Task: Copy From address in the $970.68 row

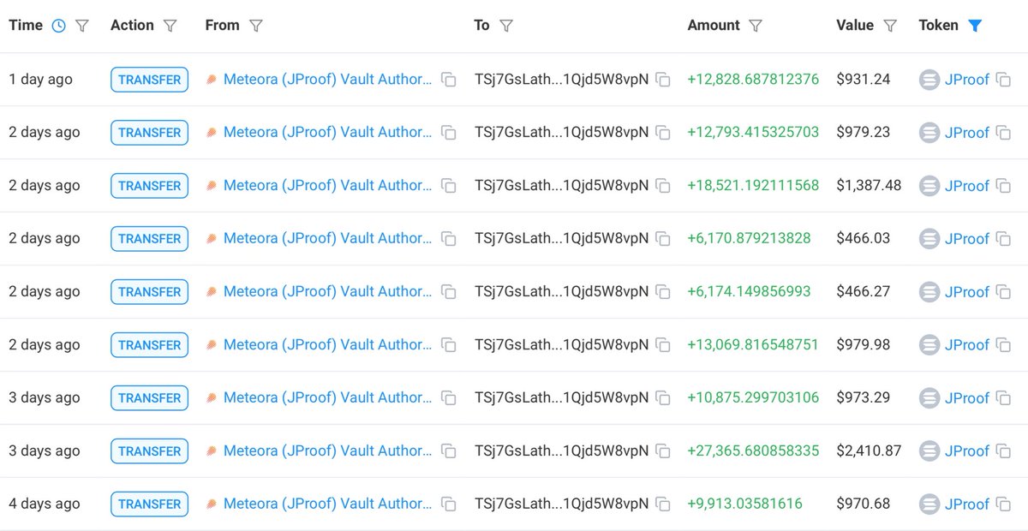Action: pyautogui.click(x=448, y=504)
